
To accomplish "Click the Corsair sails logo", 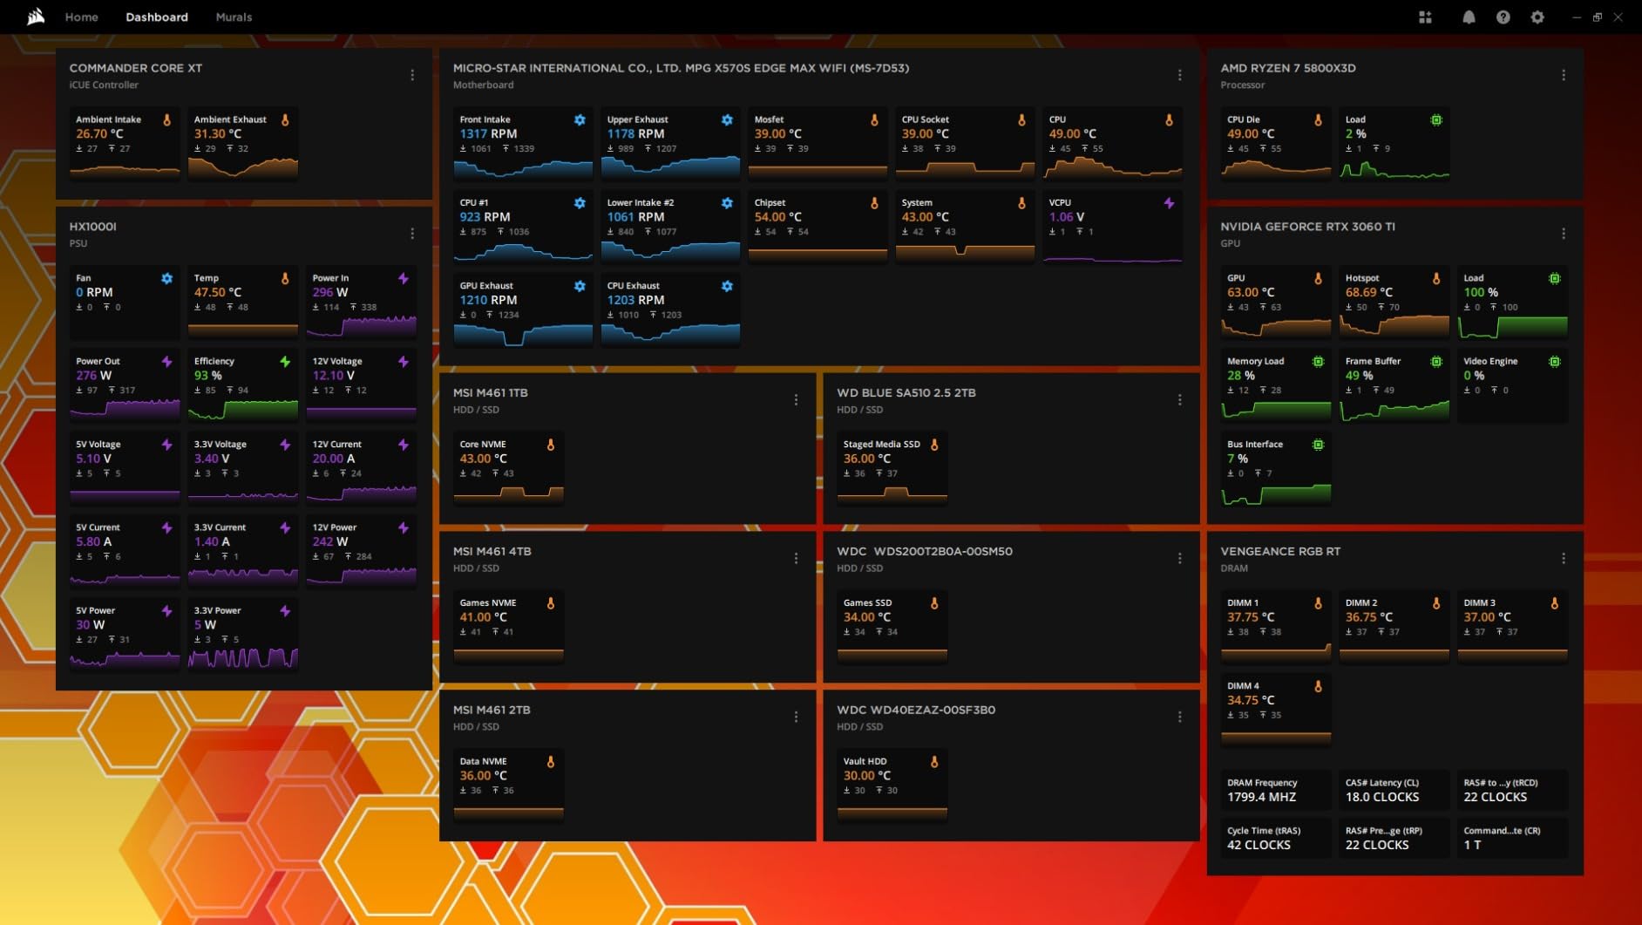I will [x=36, y=17].
